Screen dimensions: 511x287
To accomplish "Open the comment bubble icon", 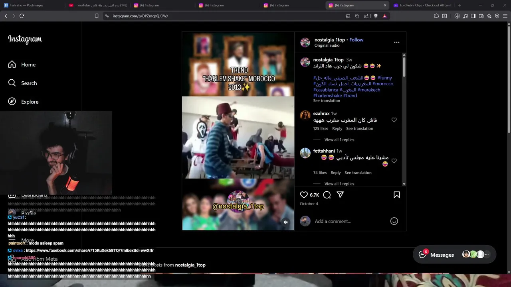I will pos(327,195).
